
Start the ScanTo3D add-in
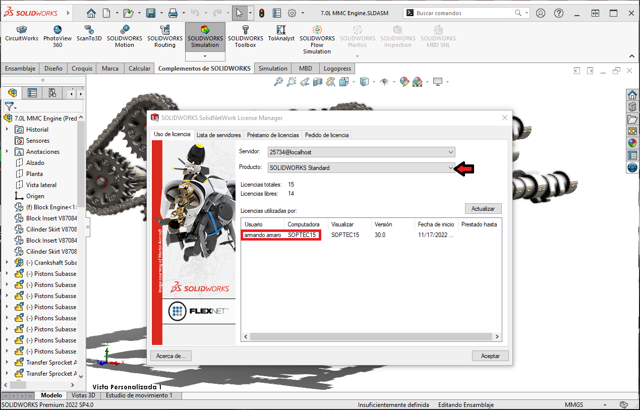pyautogui.click(x=89, y=34)
